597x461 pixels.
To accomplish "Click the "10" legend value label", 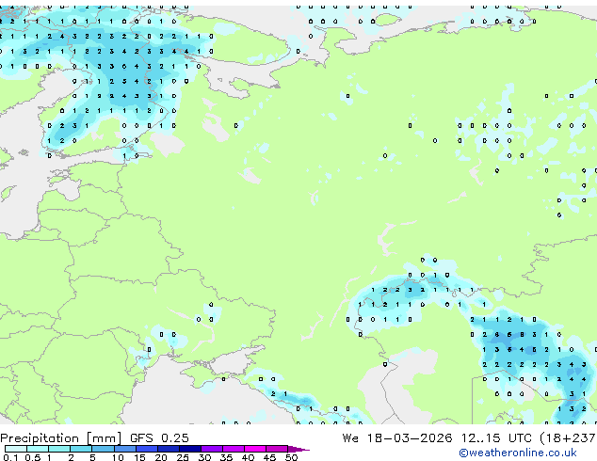I will pos(118,457).
